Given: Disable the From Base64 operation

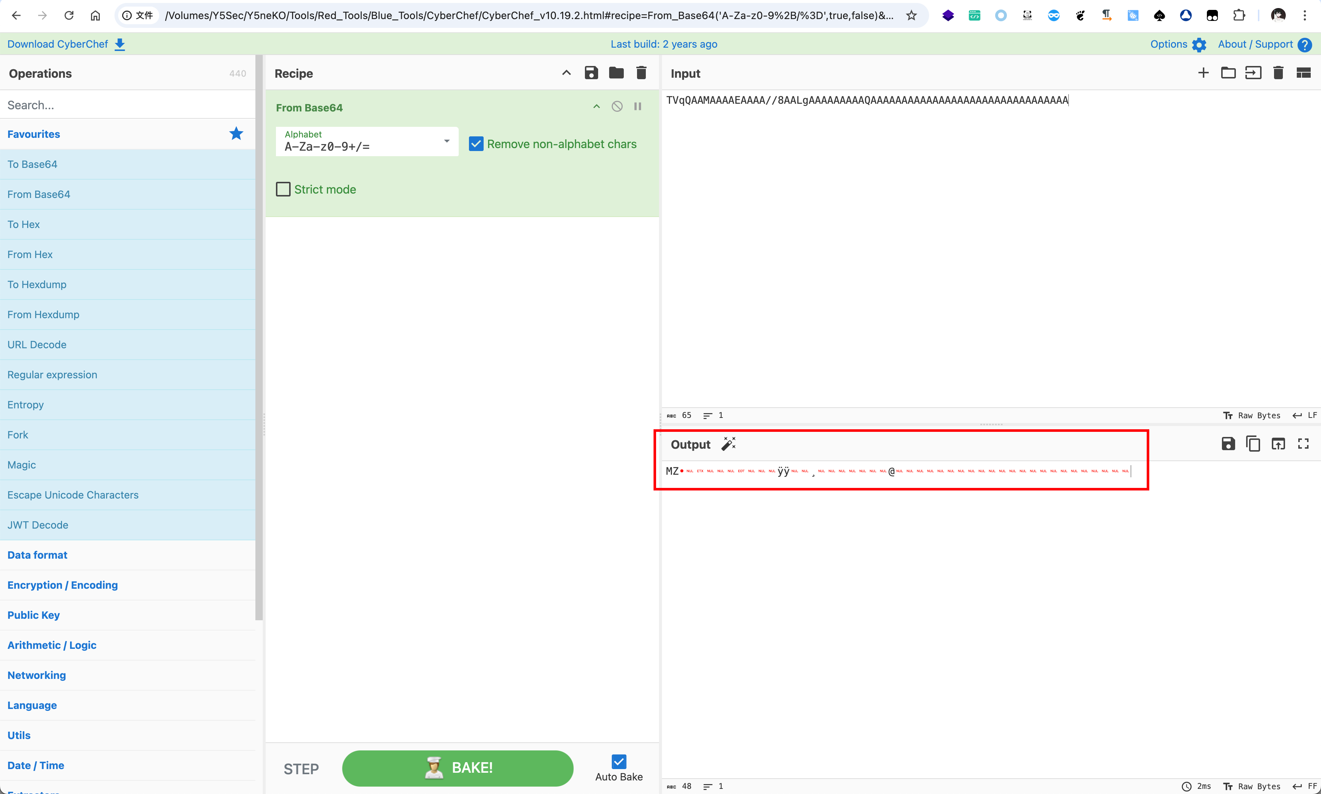Looking at the screenshot, I should pos(617,106).
